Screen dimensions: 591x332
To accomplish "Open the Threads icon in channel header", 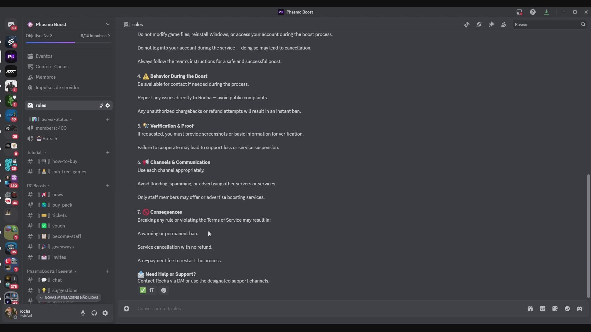I will pos(467,25).
